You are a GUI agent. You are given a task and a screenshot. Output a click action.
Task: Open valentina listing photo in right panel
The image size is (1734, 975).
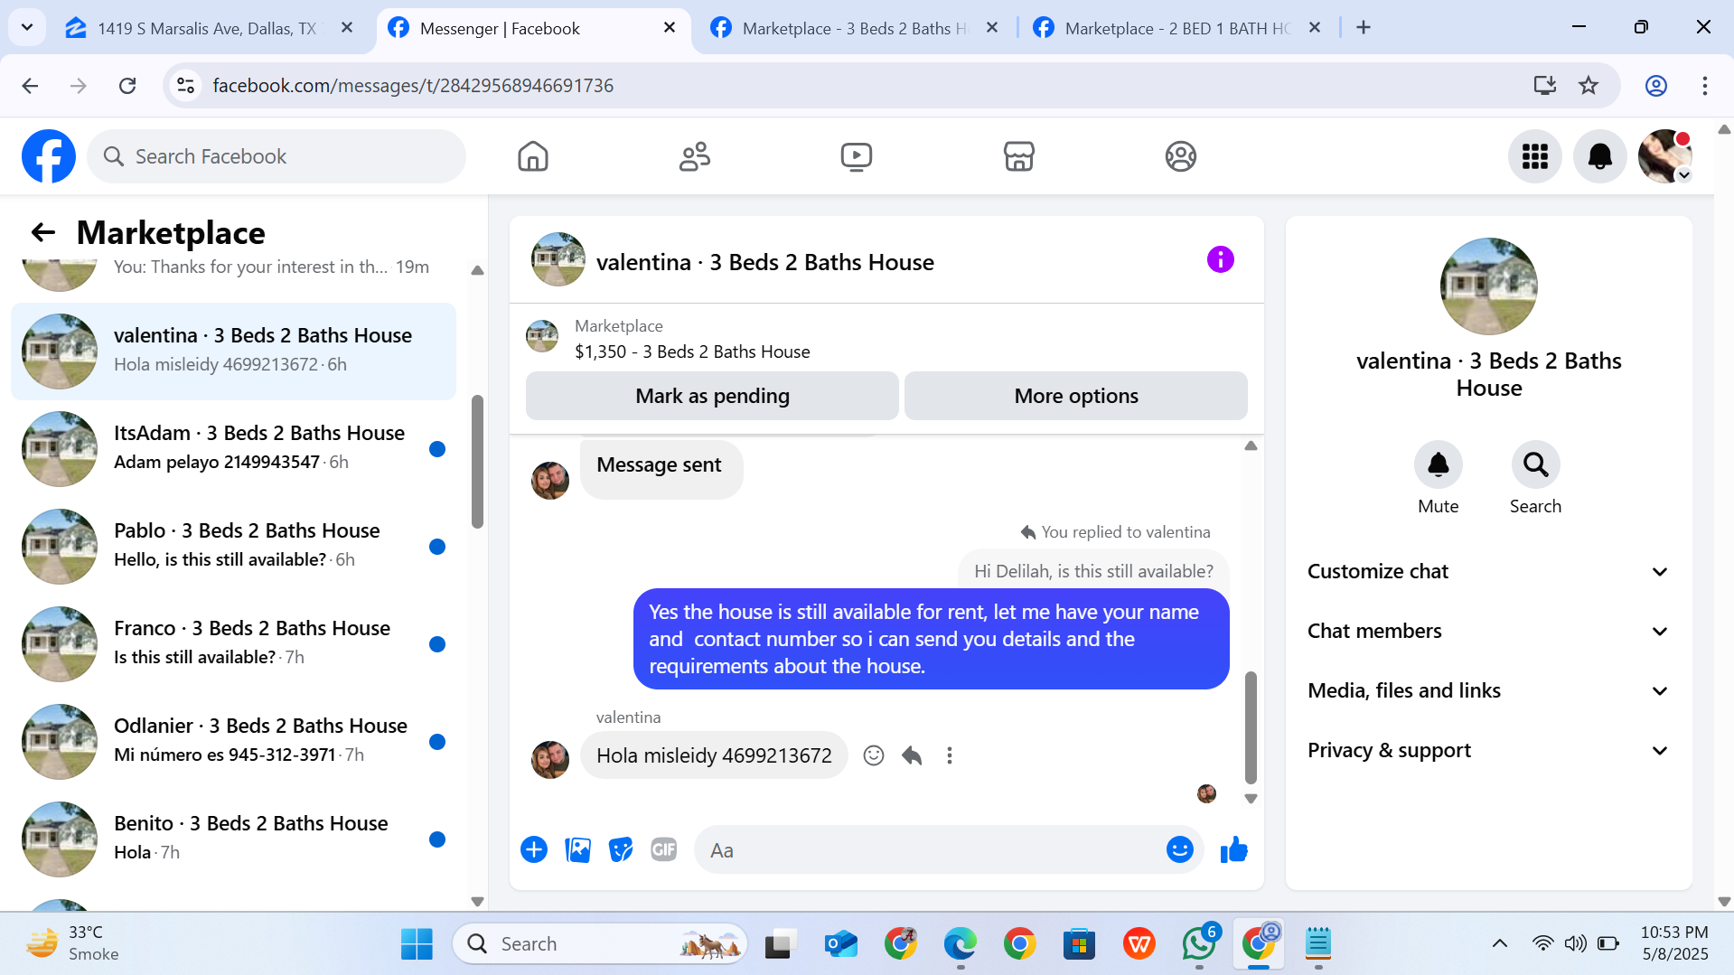coord(1488,286)
